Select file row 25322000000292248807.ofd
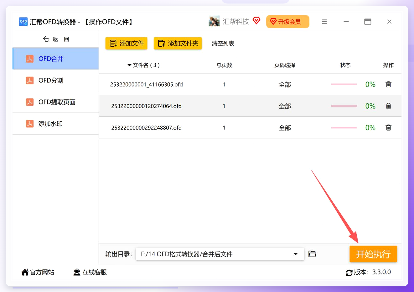 click(x=250, y=128)
